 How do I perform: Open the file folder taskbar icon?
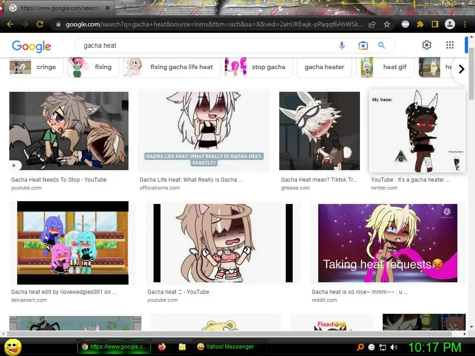click(x=182, y=347)
